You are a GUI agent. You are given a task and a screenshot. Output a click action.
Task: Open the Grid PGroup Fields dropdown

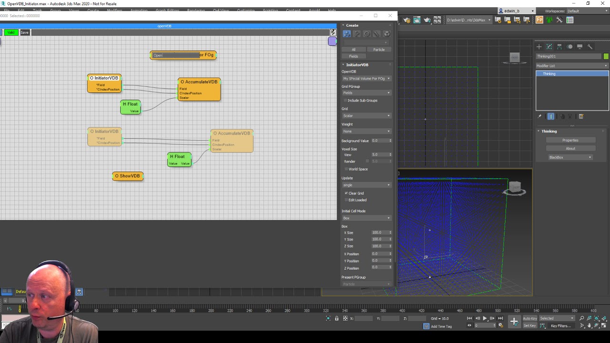366,93
